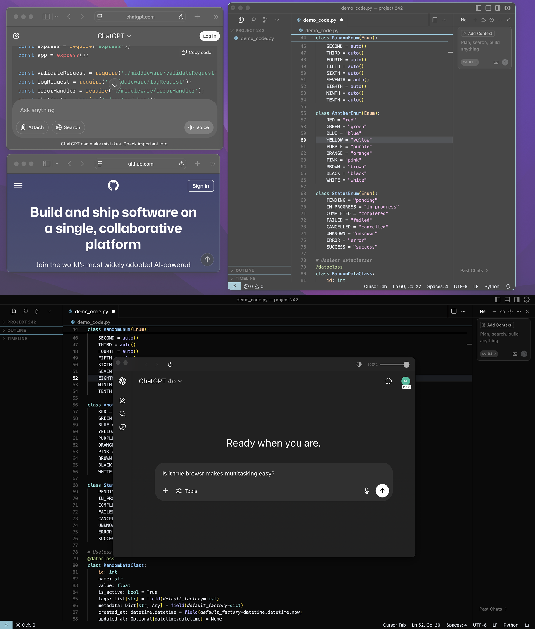Screen dimensions: 535x629
Task: Open temporary chat dashed circle icon
Action: coord(388,381)
